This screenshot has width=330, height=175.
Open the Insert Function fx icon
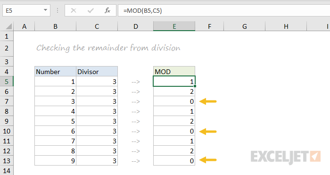tap(107, 10)
